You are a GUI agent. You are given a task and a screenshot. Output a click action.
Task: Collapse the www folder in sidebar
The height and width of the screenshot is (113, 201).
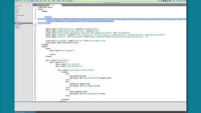coord(16,13)
